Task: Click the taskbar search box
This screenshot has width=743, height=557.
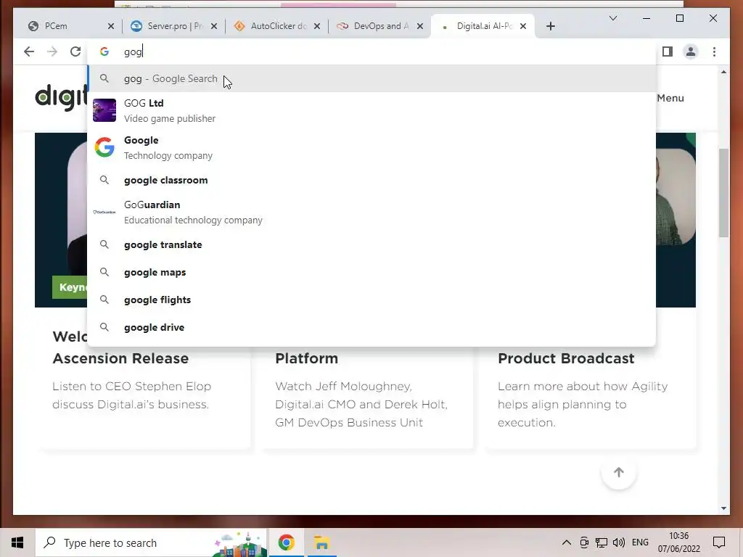Action: (x=151, y=542)
